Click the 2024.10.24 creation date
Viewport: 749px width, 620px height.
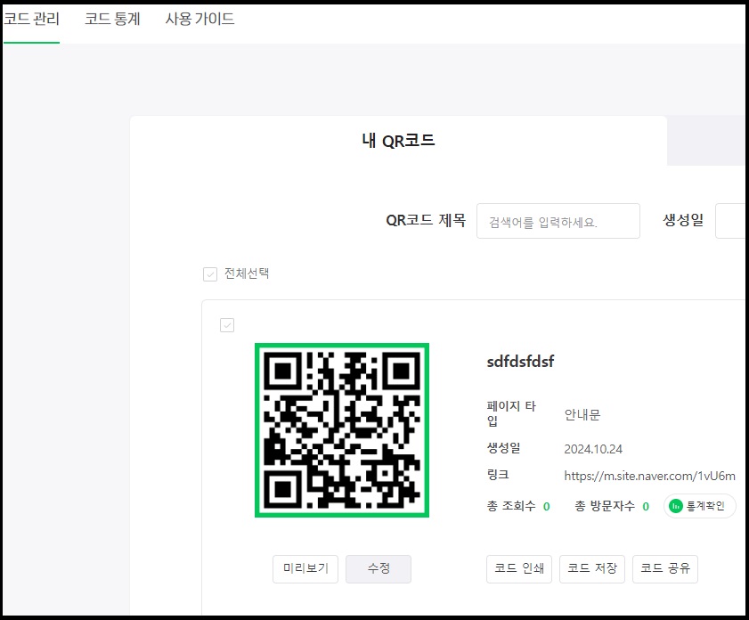(593, 449)
